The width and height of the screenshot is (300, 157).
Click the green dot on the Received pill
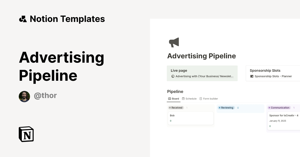click(170, 108)
